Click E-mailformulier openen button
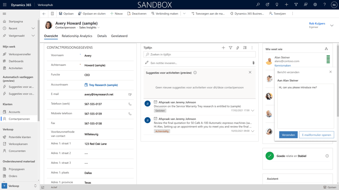339x190 pixels. 316,135
